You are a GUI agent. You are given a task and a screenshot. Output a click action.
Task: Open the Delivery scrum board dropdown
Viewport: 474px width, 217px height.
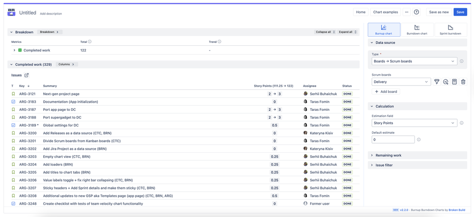(401, 82)
